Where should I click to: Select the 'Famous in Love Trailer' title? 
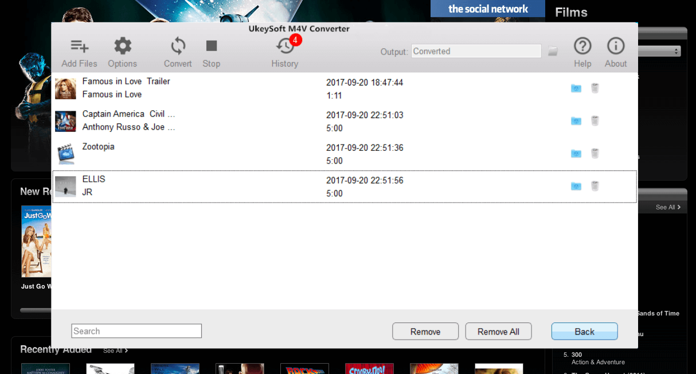[x=126, y=81]
